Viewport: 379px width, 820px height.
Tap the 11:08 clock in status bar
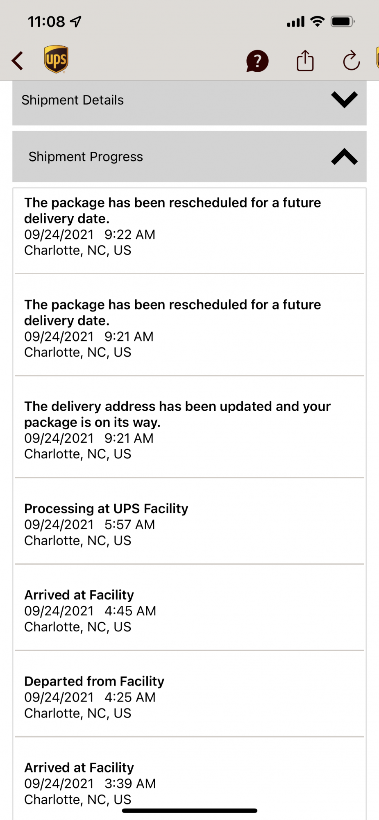pos(46,21)
